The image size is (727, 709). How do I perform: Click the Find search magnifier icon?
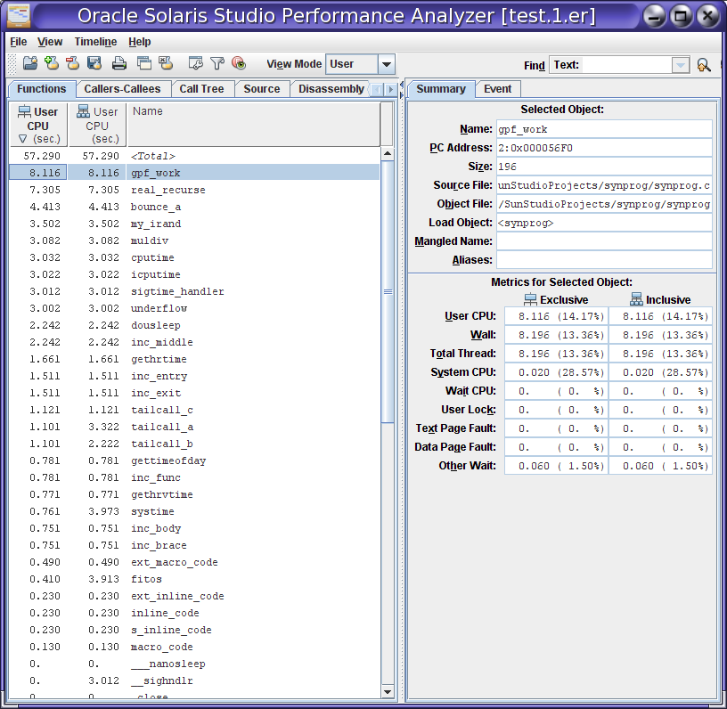(703, 65)
